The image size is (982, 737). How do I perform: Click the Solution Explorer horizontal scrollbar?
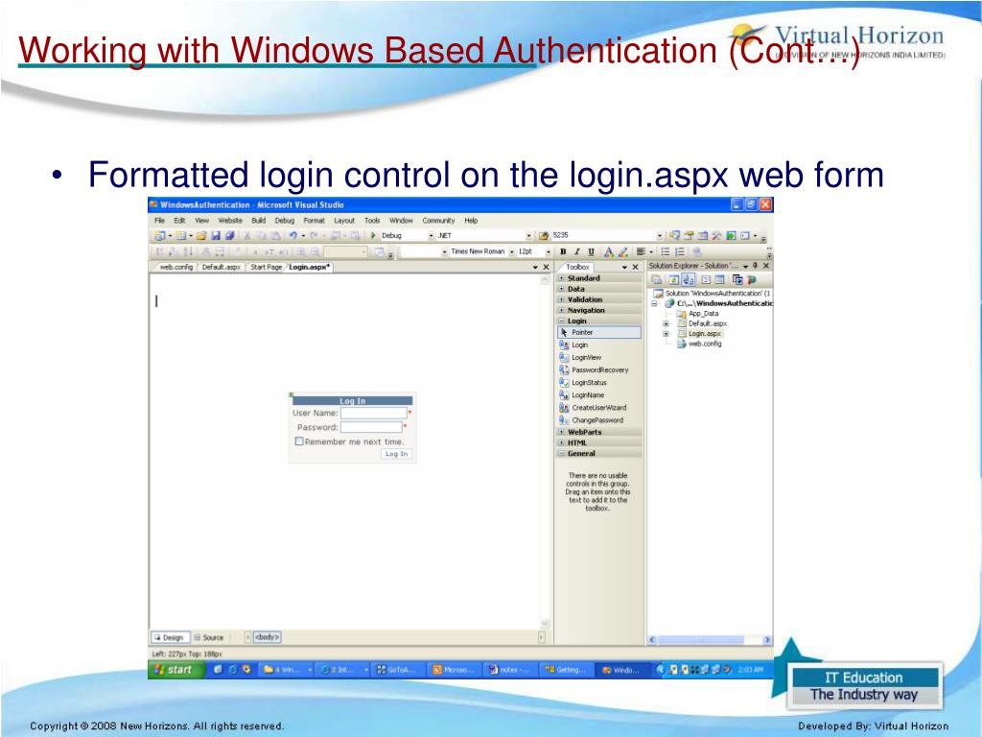[709, 640]
